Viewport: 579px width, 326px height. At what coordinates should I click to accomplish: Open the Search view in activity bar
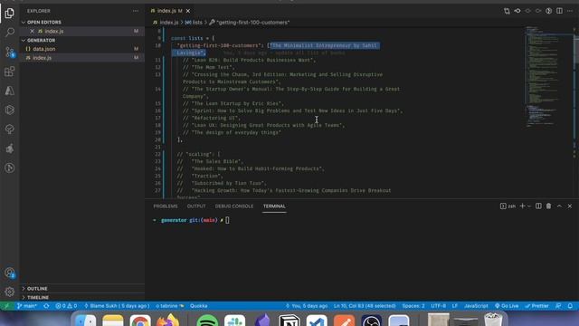pyautogui.click(x=10, y=33)
